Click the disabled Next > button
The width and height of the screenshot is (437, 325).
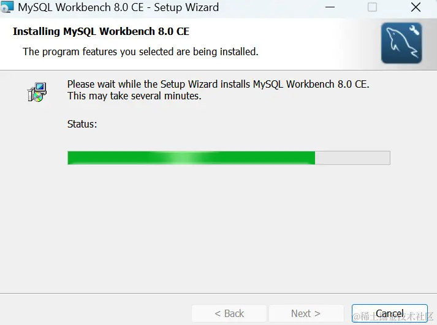tap(306, 313)
